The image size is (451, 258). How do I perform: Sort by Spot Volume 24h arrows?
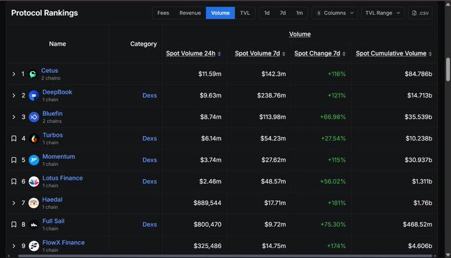(219, 54)
